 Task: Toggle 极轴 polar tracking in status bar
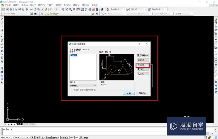49,137
